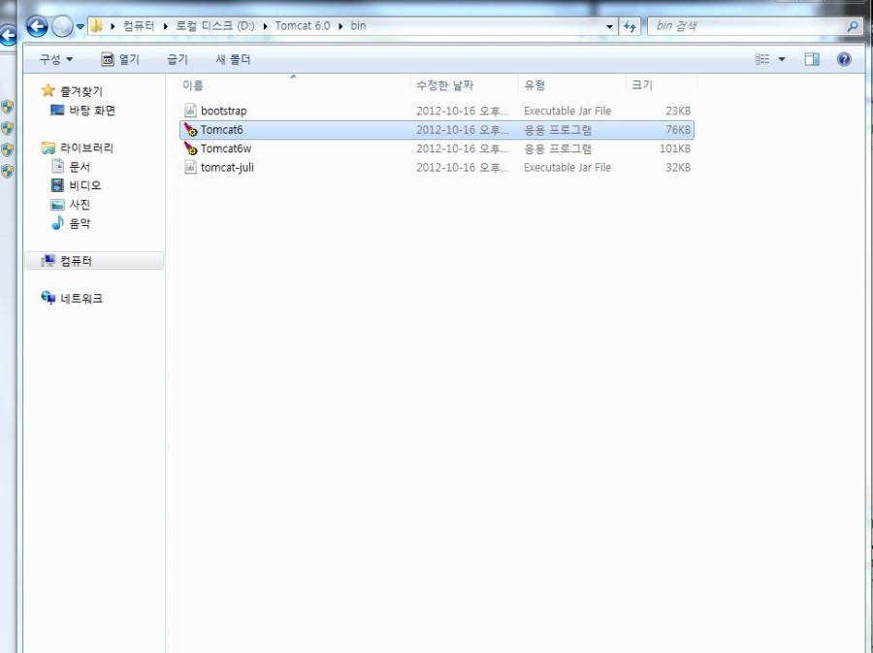Select the 로컬 디스크 (D:) breadcrumb

(215, 25)
